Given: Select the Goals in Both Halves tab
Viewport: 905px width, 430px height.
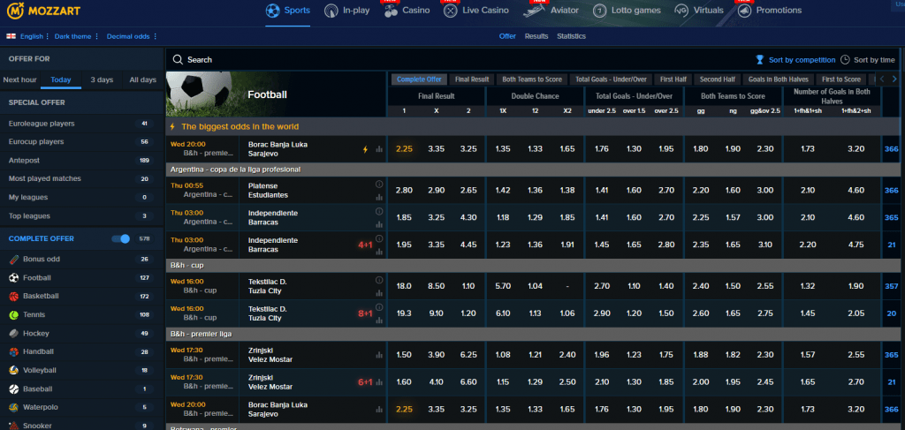Looking at the screenshot, I should tap(778, 79).
